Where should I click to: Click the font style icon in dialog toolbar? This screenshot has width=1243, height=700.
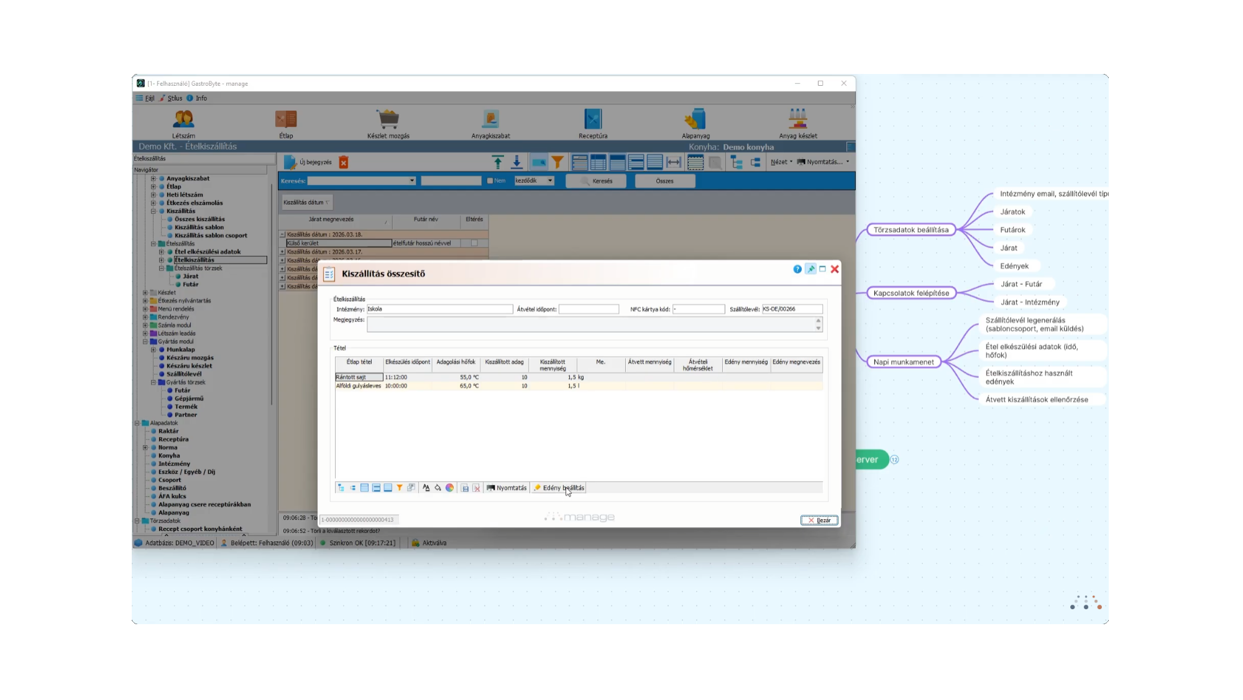(426, 488)
